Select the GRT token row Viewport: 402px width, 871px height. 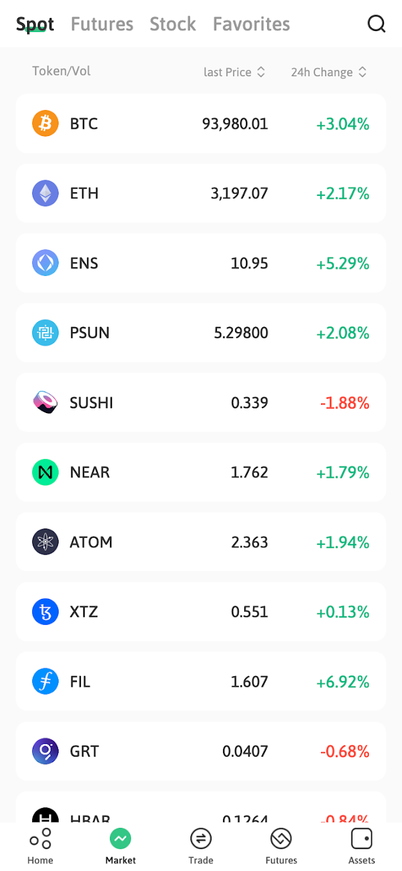tap(201, 751)
